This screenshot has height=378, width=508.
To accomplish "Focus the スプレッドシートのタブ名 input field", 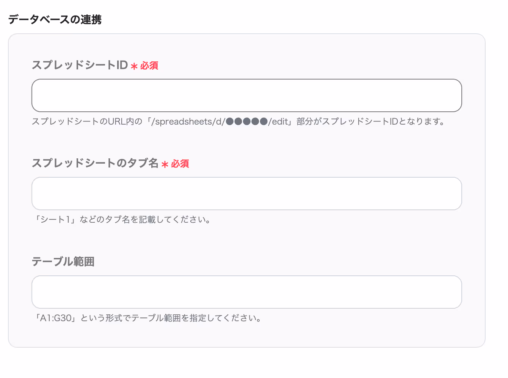I will [x=247, y=194].
